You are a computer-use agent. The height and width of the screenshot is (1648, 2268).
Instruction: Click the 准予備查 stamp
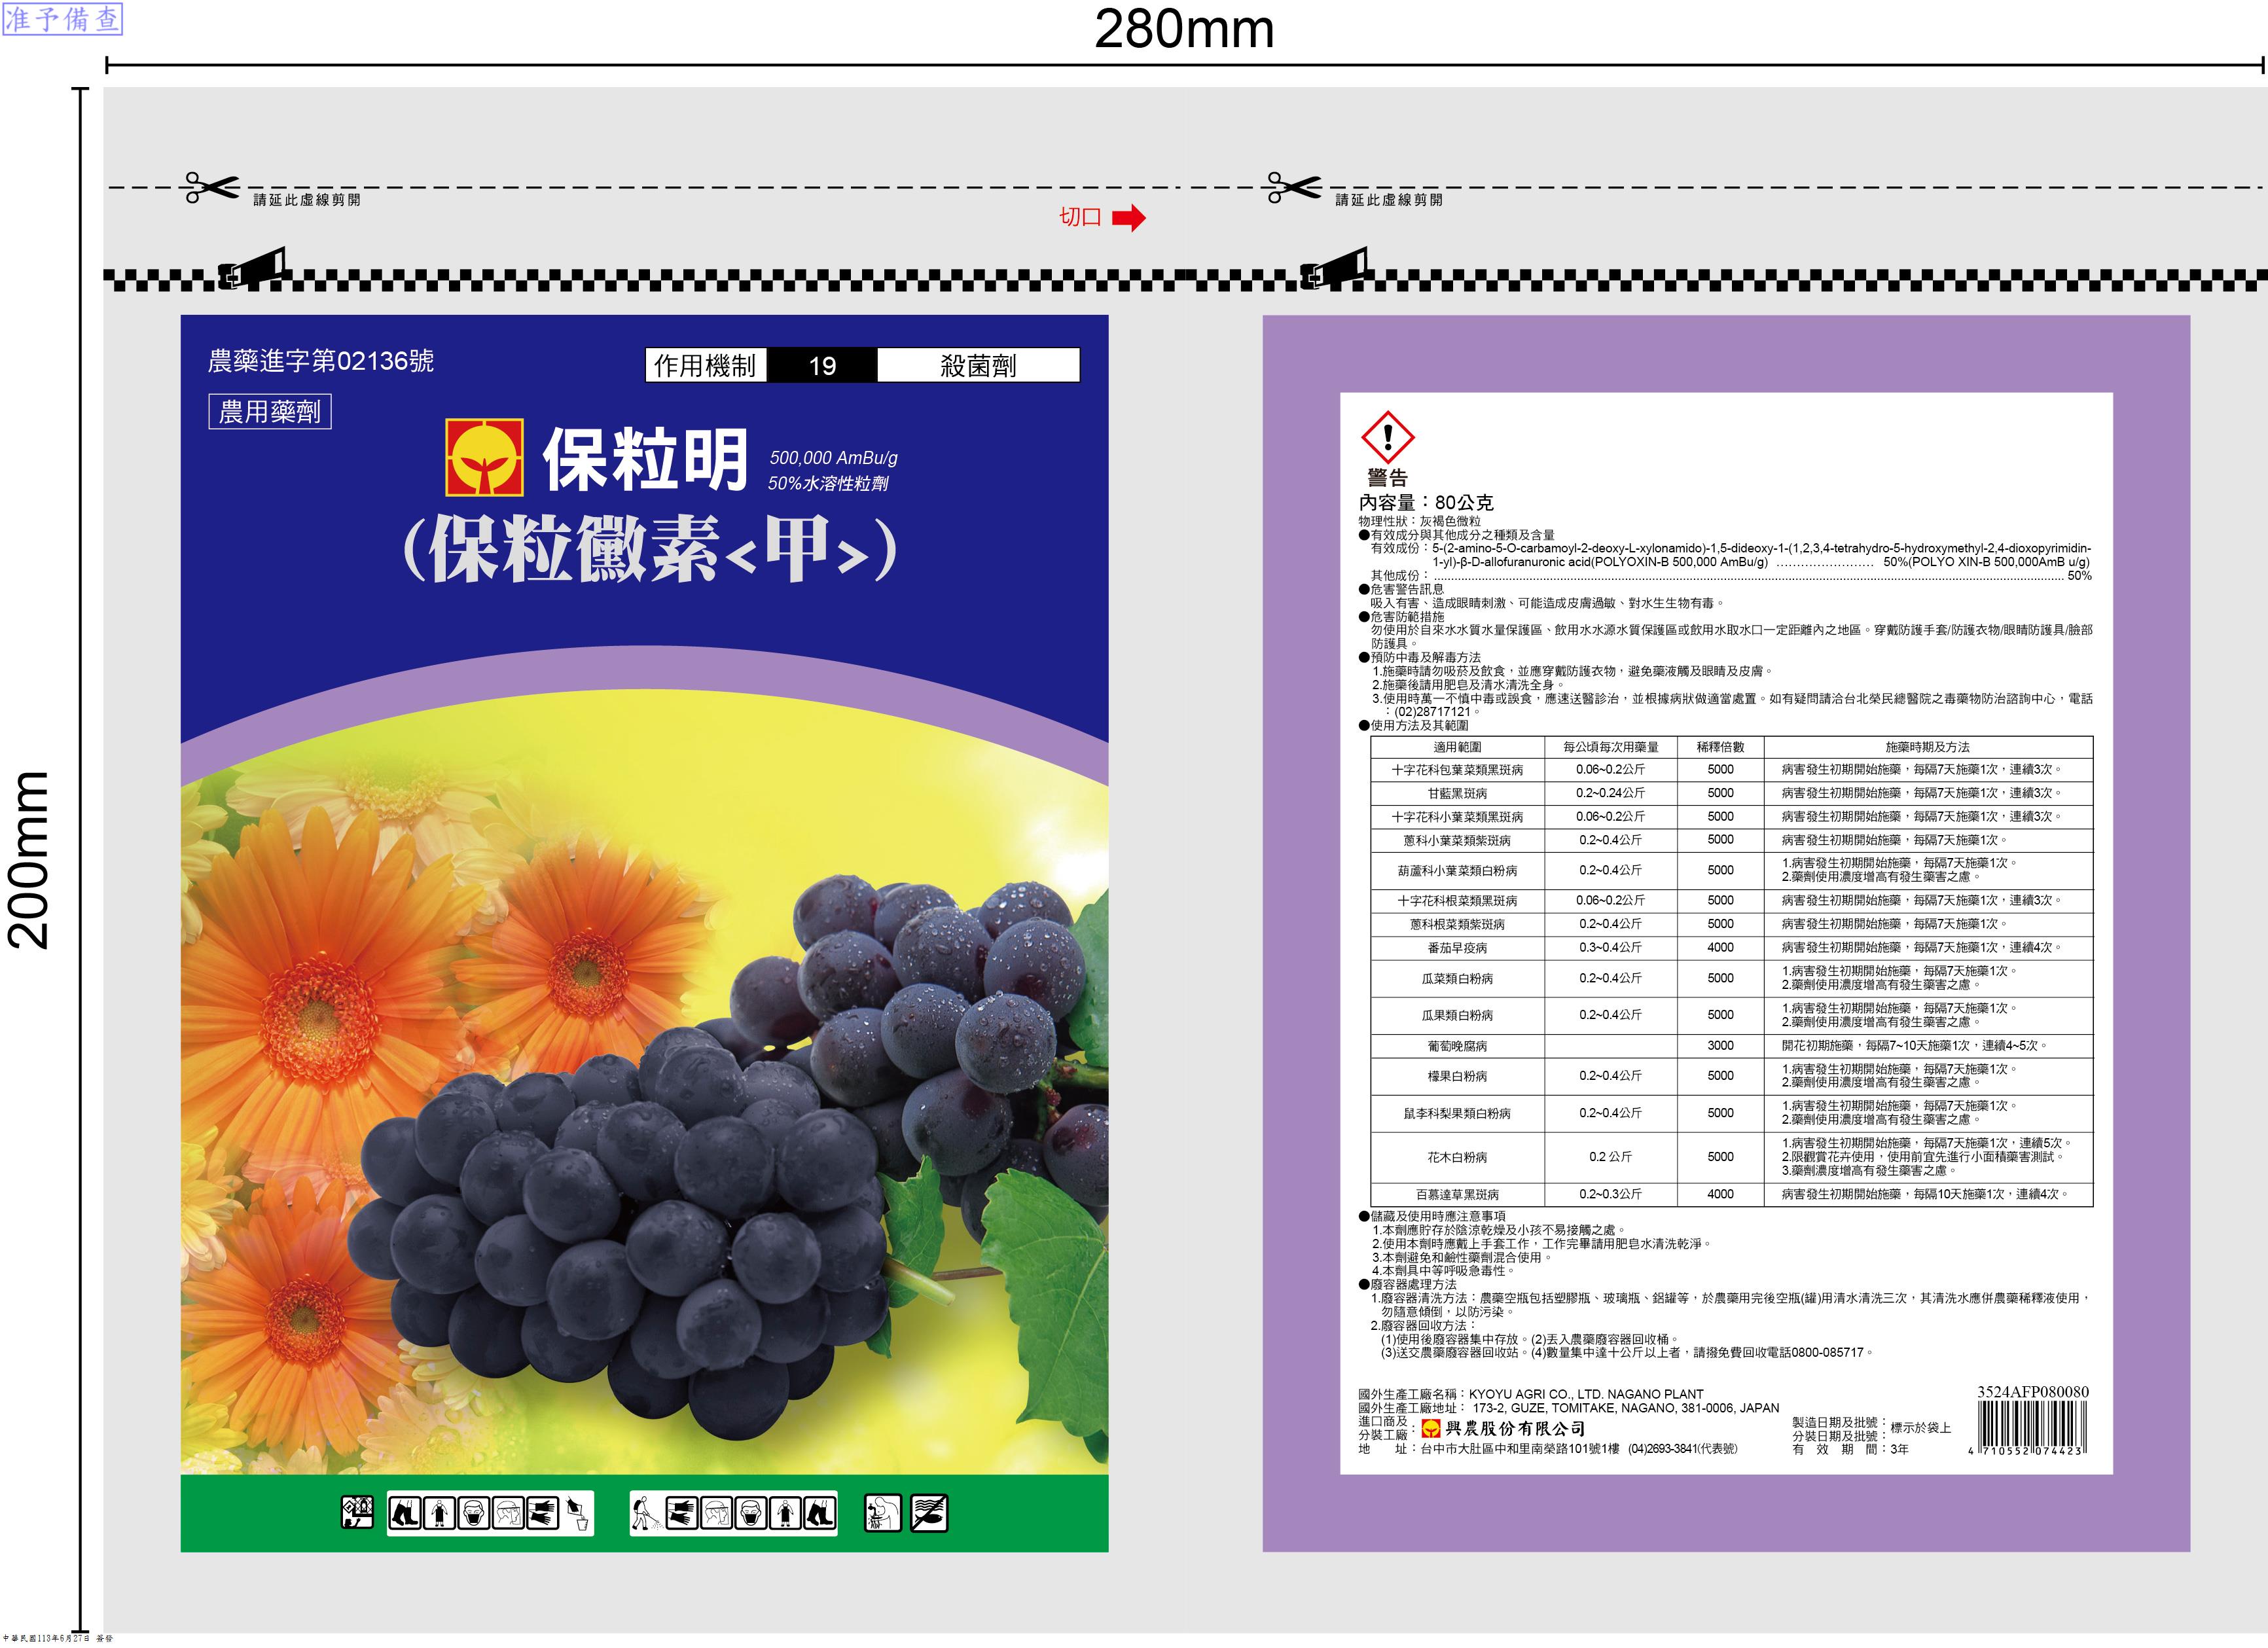[62, 19]
